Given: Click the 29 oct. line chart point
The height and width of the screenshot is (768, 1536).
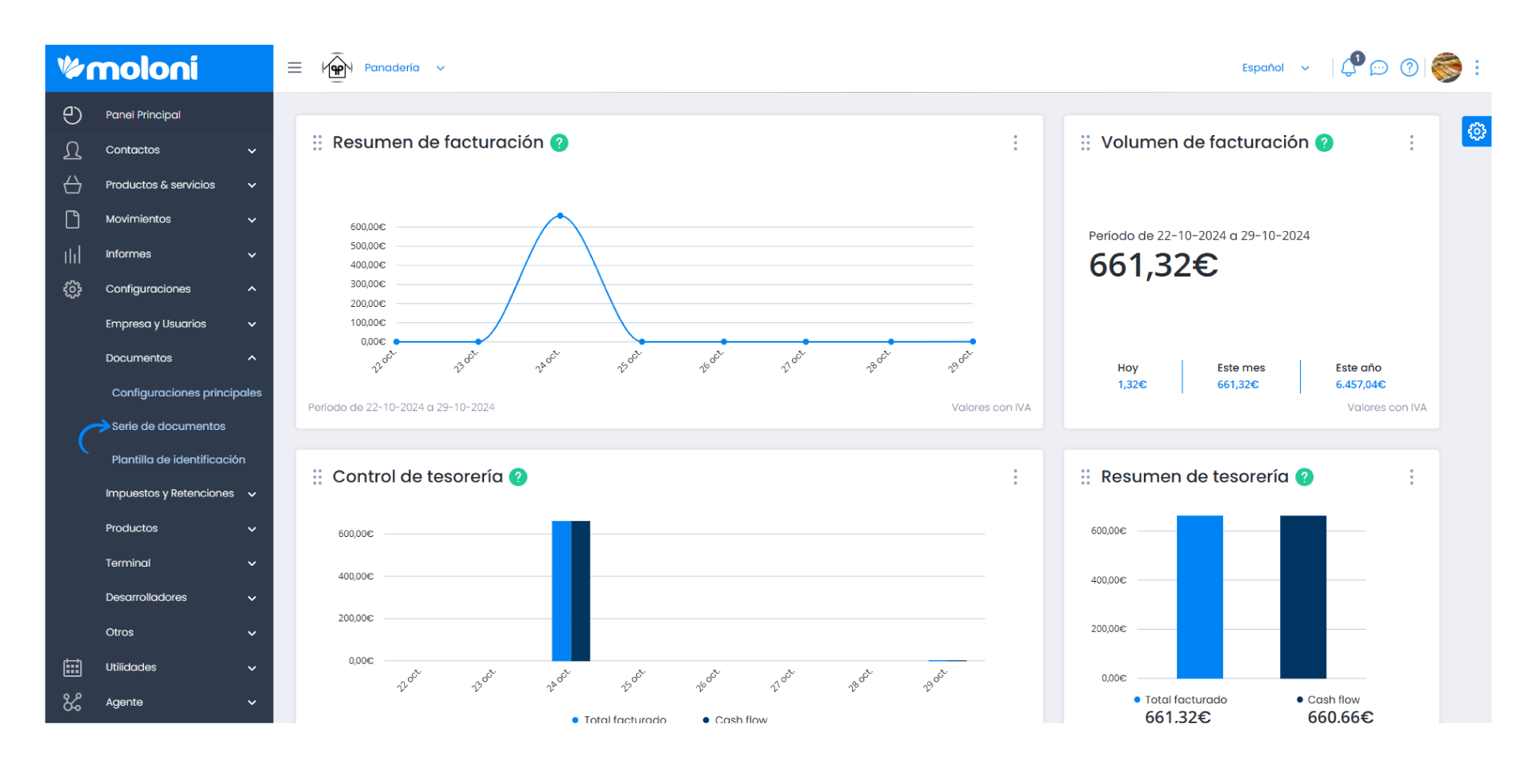Looking at the screenshot, I should coord(972,341).
